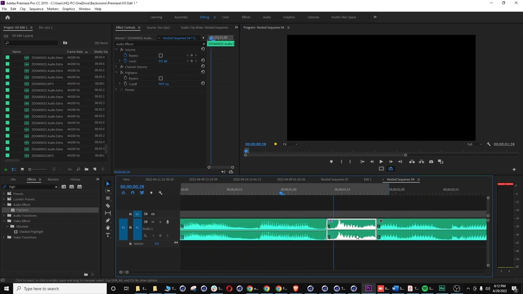Viewport: 523px width, 294px height.
Task: Filter effects by 32-bit Color icon
Action: click(72, 187)
